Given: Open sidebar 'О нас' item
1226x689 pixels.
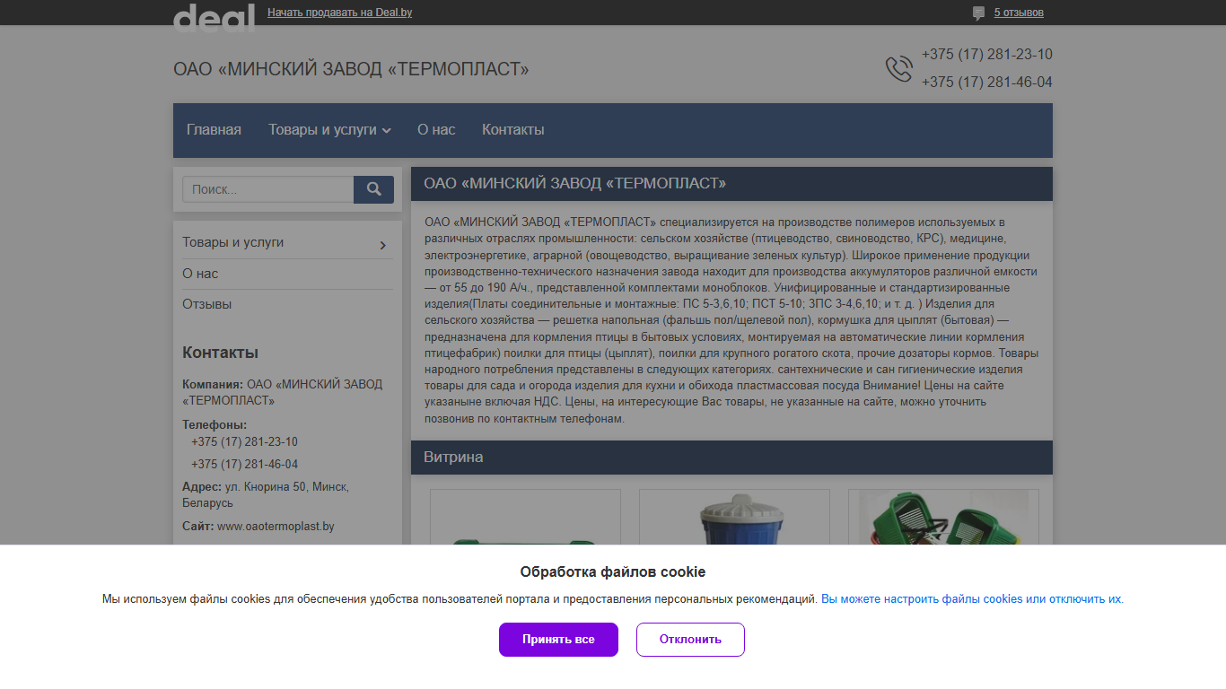Looking at the screenshot, I should [200, 274].
